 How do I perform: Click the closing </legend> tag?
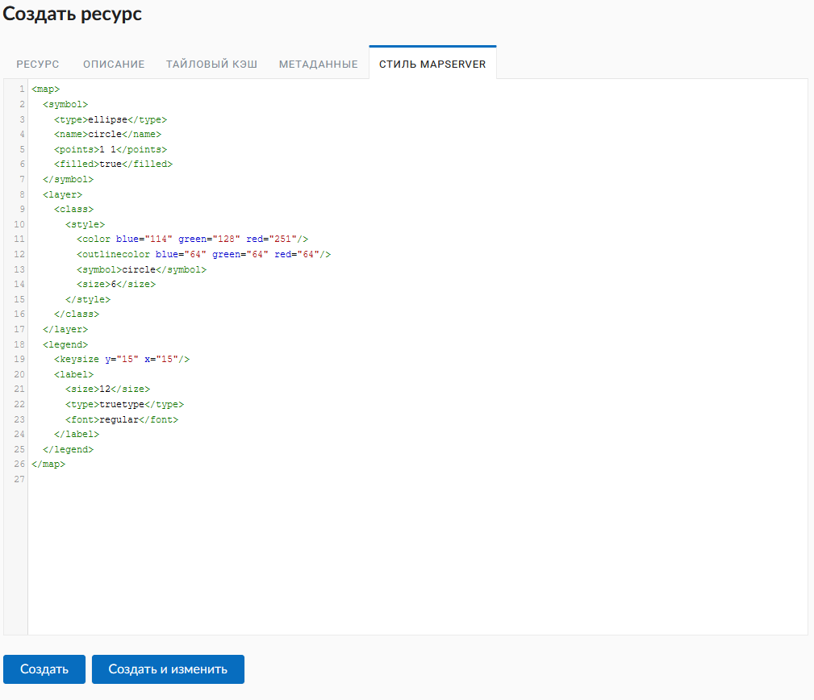(x=68, y=449)
